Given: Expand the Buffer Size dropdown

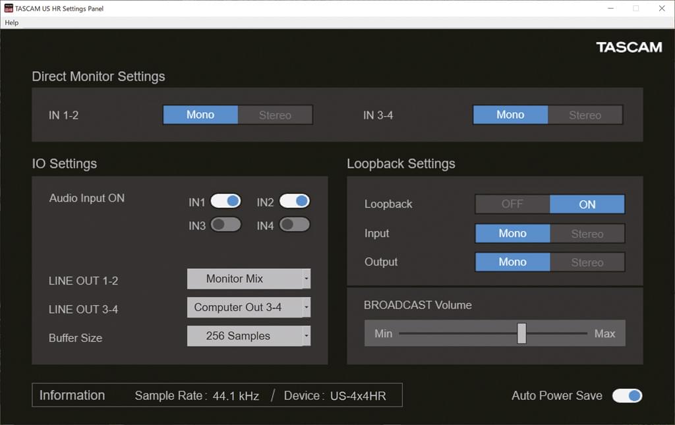Looking at the screenshot, I should tap(249, 336).
